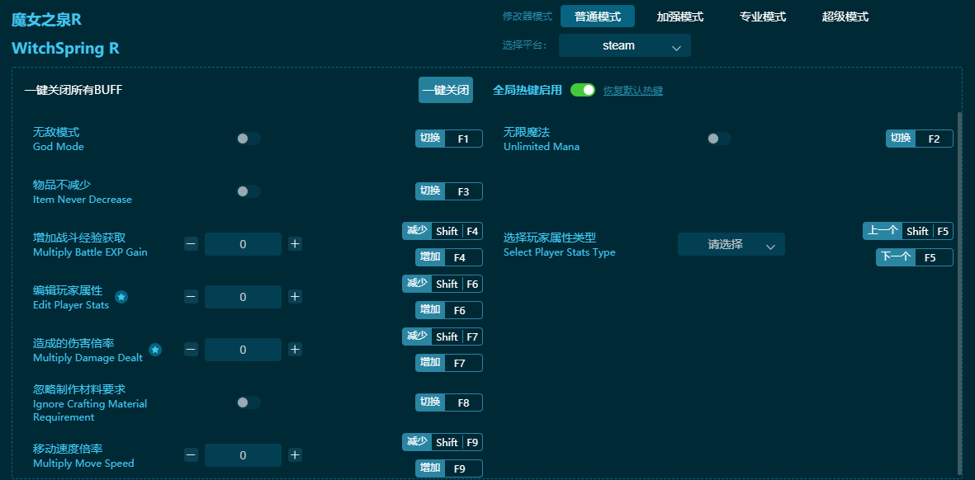Click the star badge beside Edit Player Stats
This screenshot has height=480, width=975.
tap(121, 297)
